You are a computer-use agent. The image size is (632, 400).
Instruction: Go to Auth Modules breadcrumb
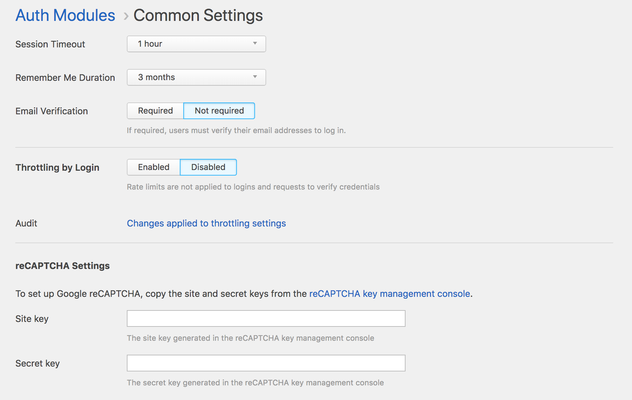(65, 15)
